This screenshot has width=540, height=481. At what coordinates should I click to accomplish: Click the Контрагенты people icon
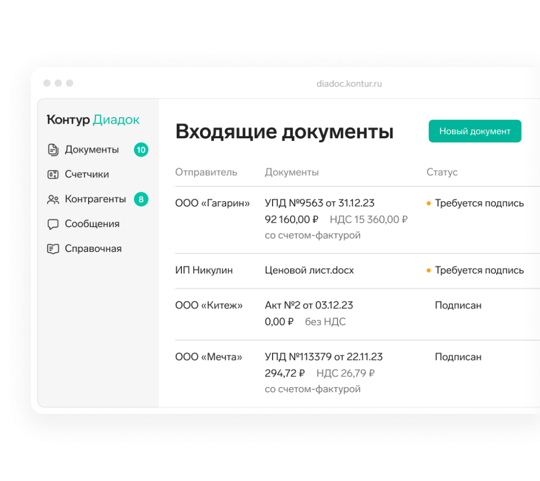(53, 200)
